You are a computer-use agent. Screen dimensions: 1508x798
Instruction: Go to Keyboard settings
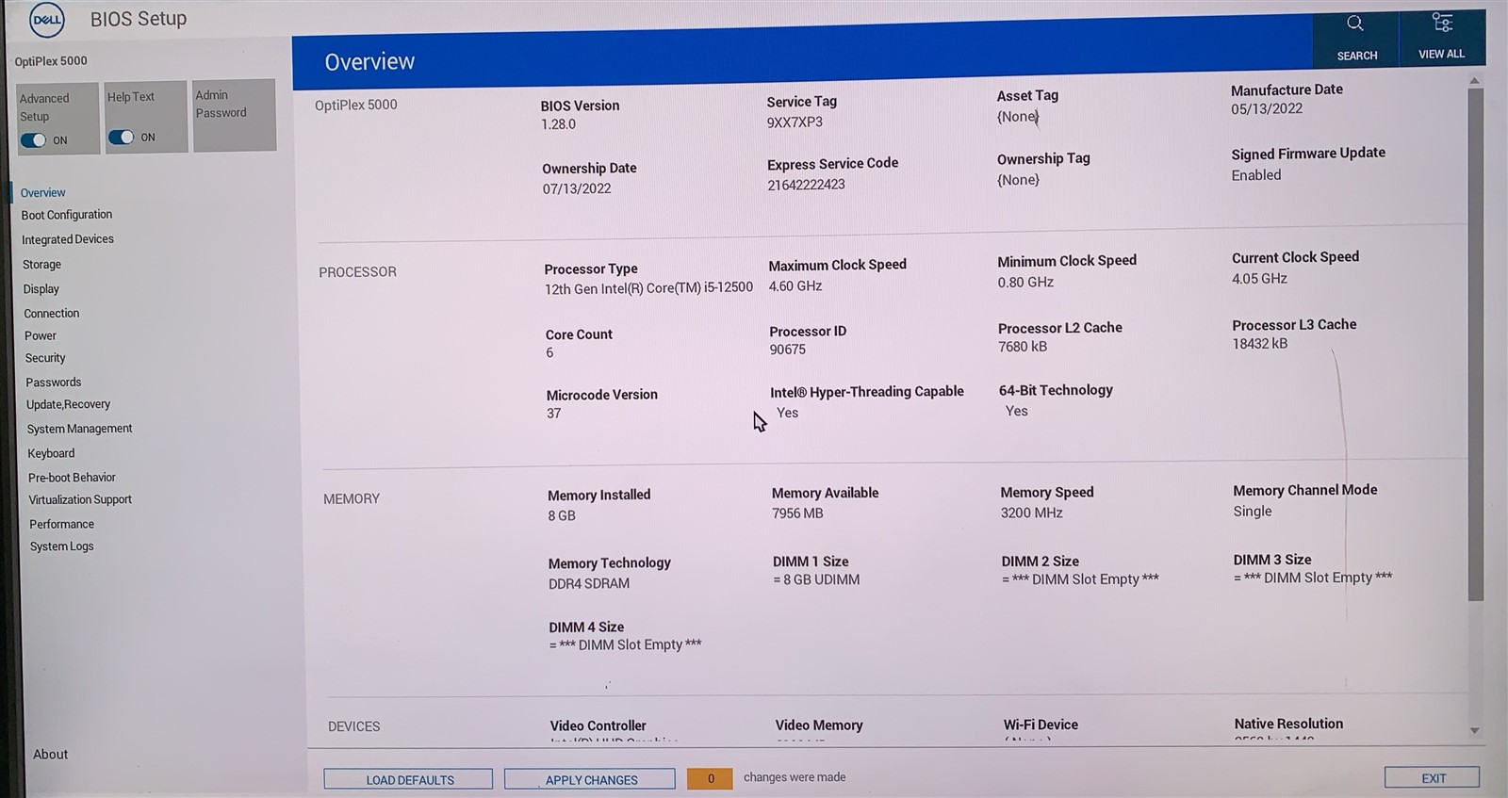[51, 453]
